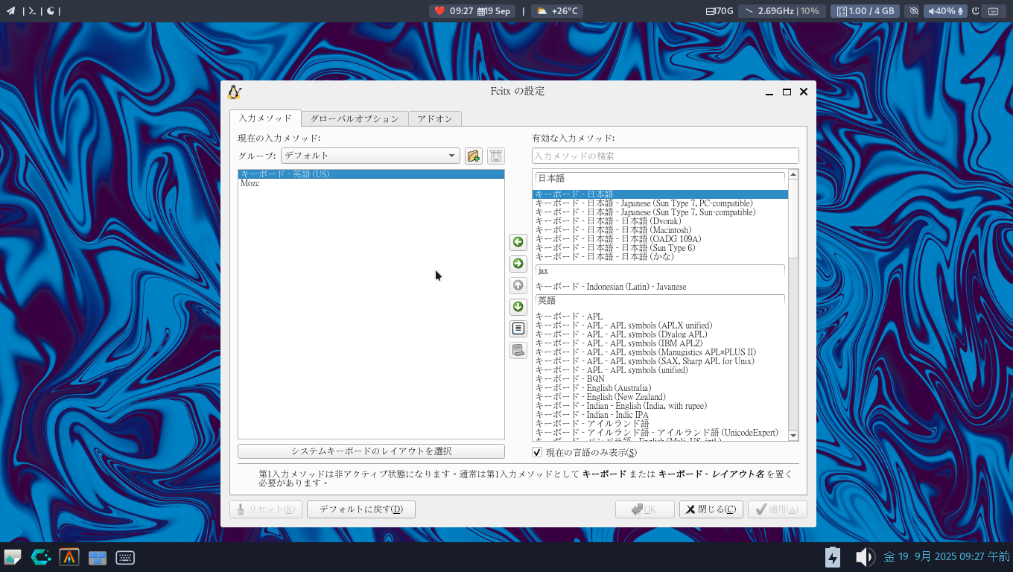Click the 閉じる button
1013x572 pixels.
[x=711, y=509]
